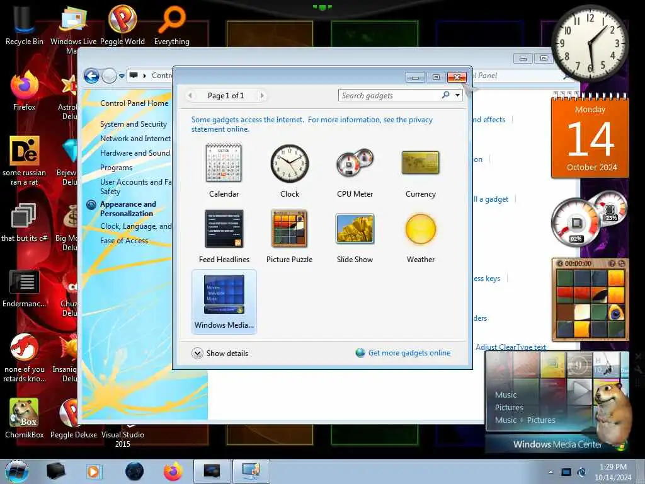This screenshot has width=645, height=484.
Task: Open Firefox desktop shortcut
Action: [25, 91]
